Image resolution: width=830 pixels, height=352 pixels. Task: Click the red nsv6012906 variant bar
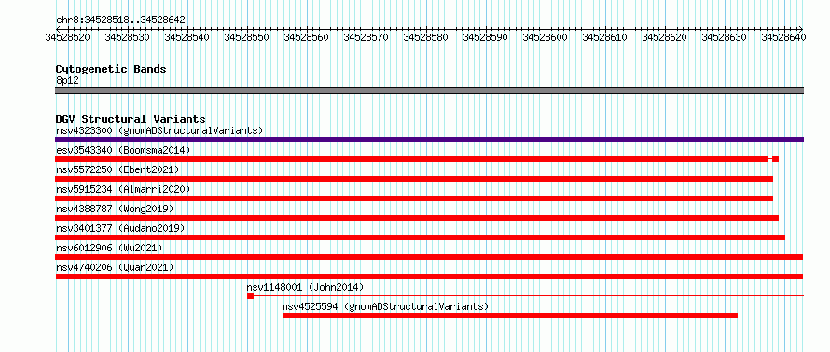click(x=429, y=257)
